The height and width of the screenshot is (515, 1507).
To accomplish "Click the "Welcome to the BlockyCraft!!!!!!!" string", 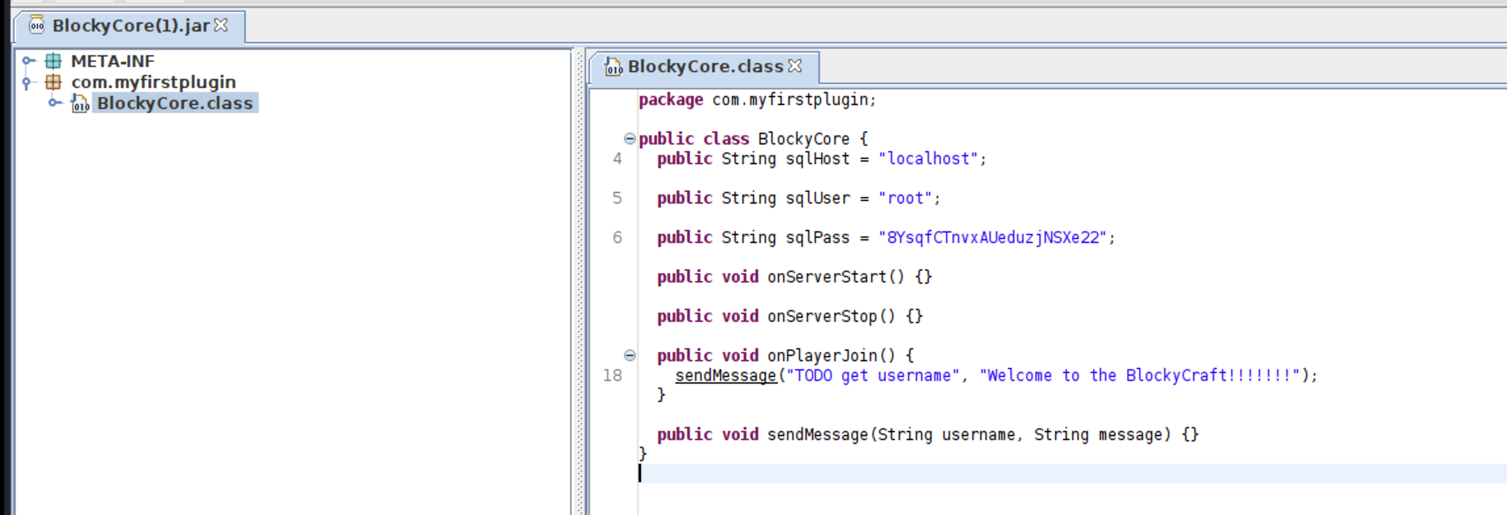I will pos(1139,375).
